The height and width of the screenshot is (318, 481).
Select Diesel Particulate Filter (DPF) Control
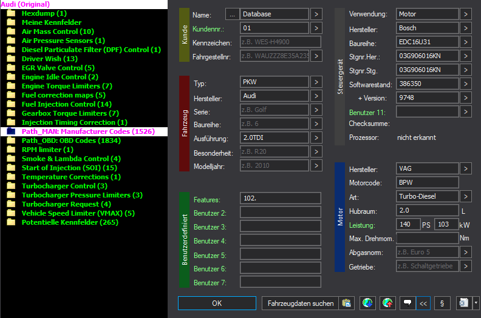pyautogui.click(x=91, y=50)
